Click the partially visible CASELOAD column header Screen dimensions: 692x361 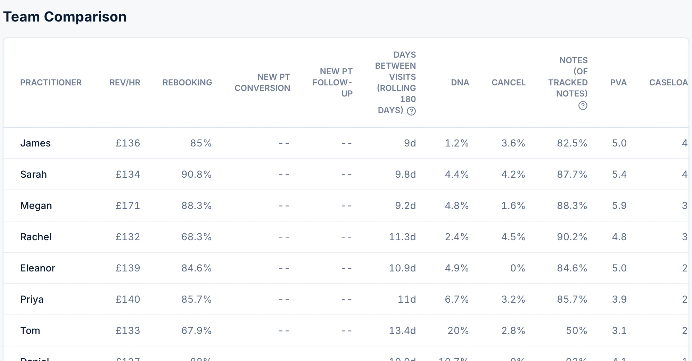[668, 83]
